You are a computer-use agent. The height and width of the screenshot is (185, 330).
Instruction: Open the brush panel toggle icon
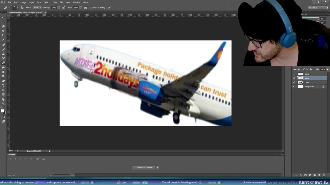[22, 8]
